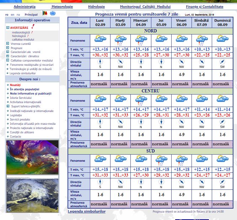The width and height of the screenshot is (237, 220).
Task: Open Note informative și publicații
Action: click(x=31, y=93)
